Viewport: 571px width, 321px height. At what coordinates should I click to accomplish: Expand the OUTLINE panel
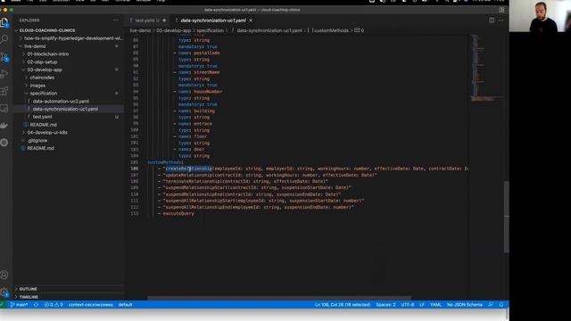coord(29,289)
